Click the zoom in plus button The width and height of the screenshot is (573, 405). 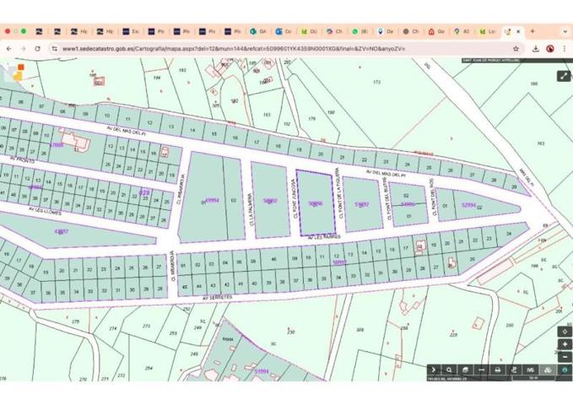tap(565, 344)
